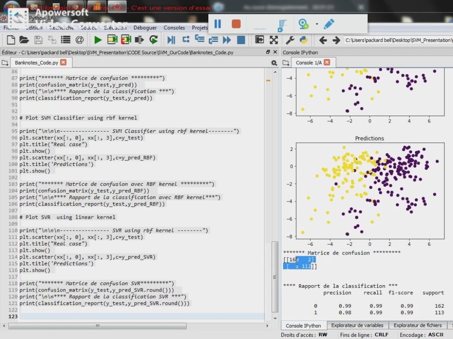Run cell and advance icon
This screenshot has height=339, width=453.
[x=126, y=40]
